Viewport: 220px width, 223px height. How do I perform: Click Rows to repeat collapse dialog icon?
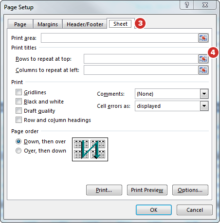203,59
